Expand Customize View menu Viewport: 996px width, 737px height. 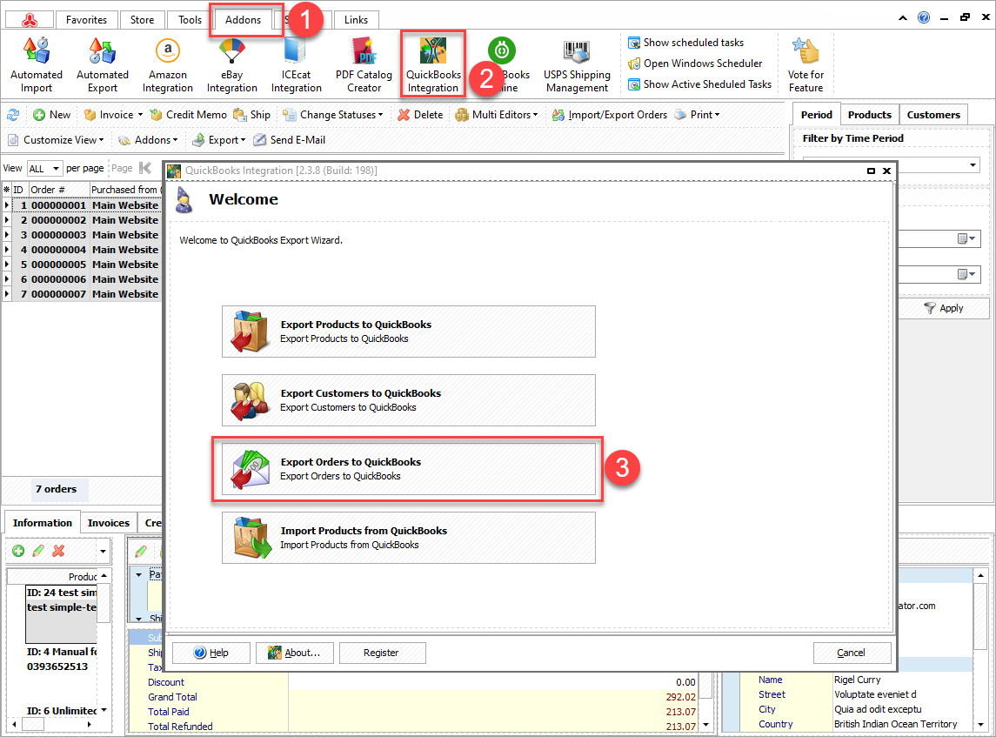pyautogui.click(x=56, y=140)
